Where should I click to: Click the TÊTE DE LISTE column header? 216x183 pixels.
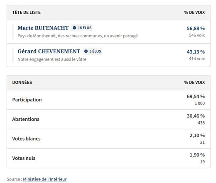(27, 12)
